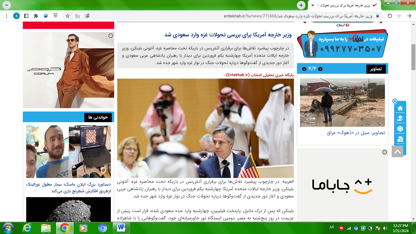Mute sound via taskbar volume icon

point(385,228)
